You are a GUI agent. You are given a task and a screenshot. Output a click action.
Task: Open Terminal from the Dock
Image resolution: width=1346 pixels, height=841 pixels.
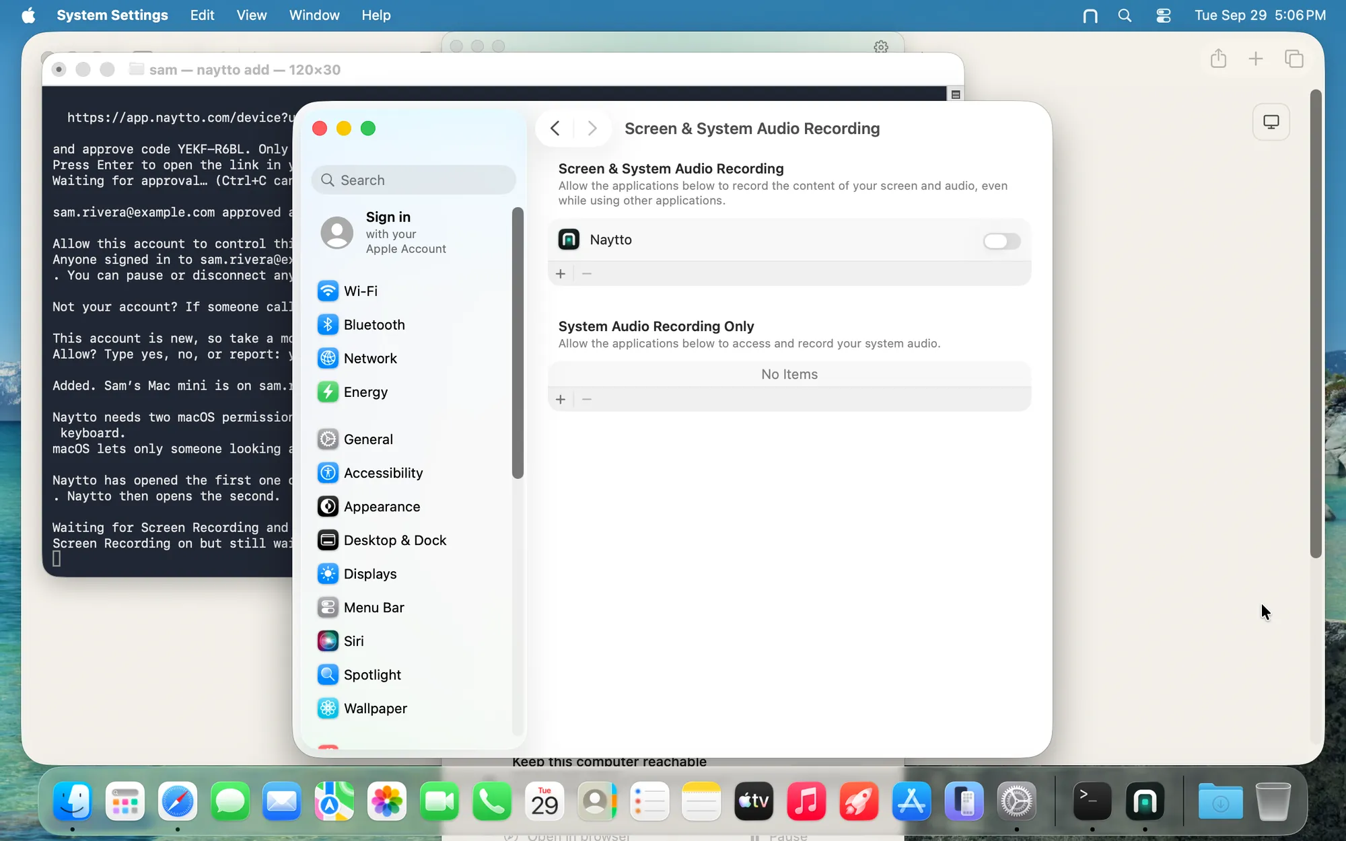(1092, 801)
